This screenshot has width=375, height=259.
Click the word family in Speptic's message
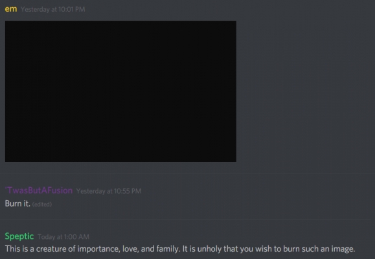click(x=168, y=249)
